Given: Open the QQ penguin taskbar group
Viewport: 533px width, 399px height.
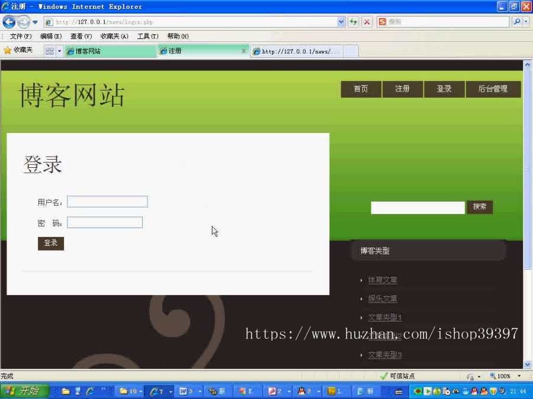Looking at the screenshot, I should pos(309,391).
